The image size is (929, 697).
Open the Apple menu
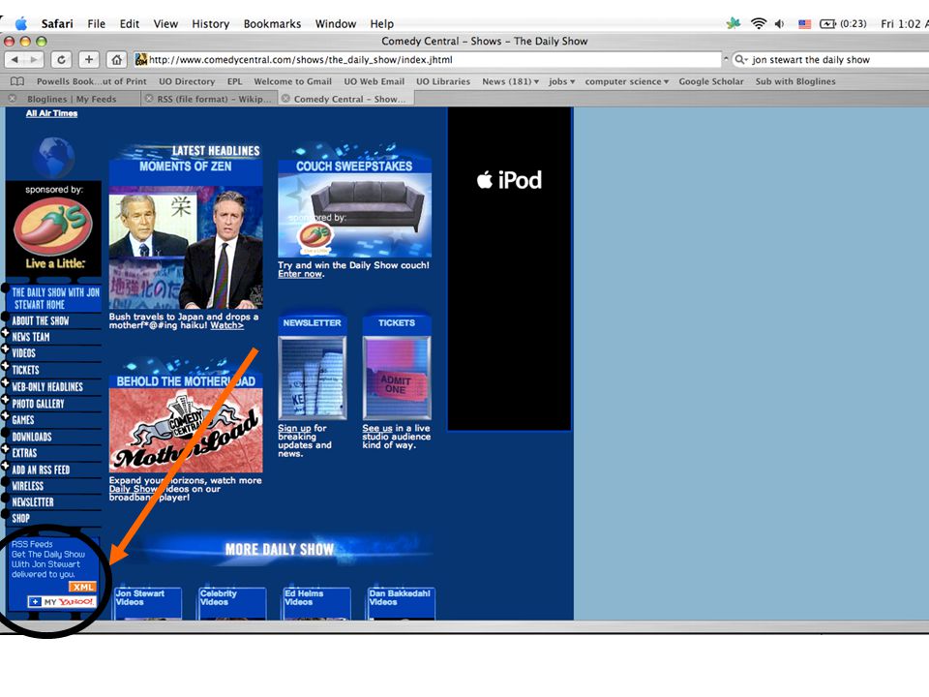click(21, 23)
